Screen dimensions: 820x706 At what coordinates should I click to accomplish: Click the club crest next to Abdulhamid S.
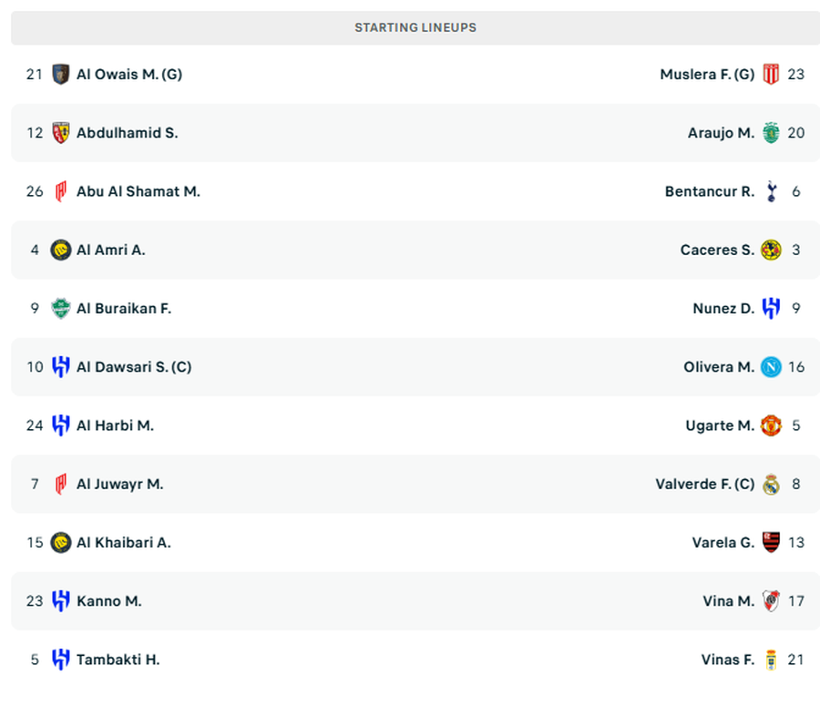point(61,133)
